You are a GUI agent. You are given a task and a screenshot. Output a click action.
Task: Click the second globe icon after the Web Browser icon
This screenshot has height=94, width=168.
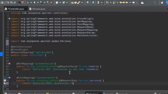pyautogui.click(x=93, y=3)
